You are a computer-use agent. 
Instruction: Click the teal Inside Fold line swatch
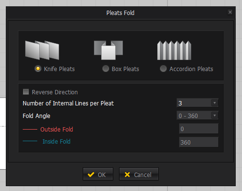click(30, 141)
